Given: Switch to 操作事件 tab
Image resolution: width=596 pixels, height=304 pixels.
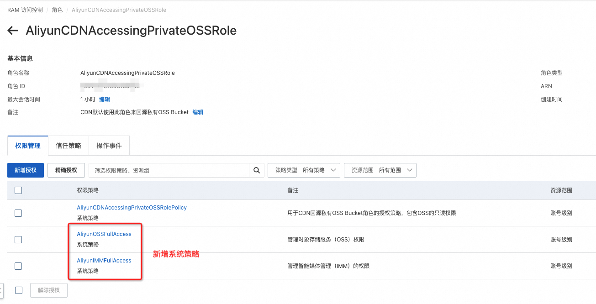Looking at the screenshot, I should click(x=109, y=146).
